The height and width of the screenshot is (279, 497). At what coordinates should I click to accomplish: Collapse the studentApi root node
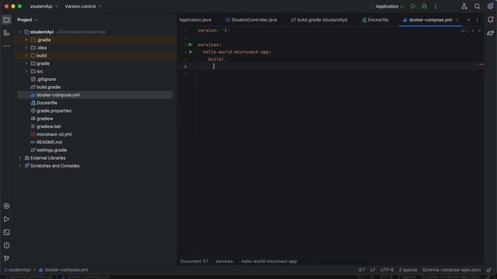tap(20, 32)
